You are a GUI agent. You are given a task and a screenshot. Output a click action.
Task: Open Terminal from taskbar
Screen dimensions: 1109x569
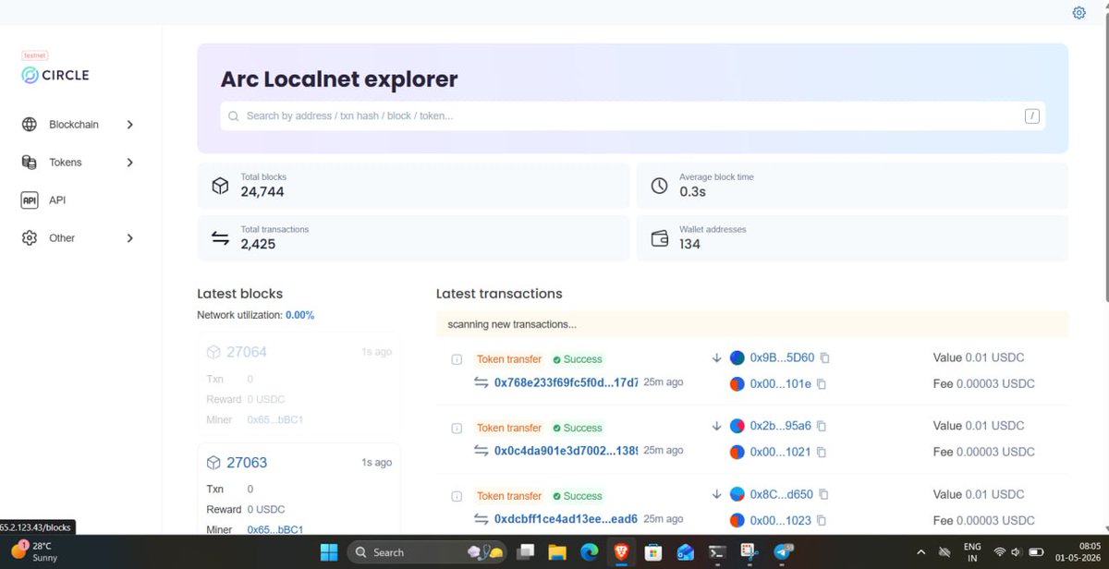click(x=717, y=552)
